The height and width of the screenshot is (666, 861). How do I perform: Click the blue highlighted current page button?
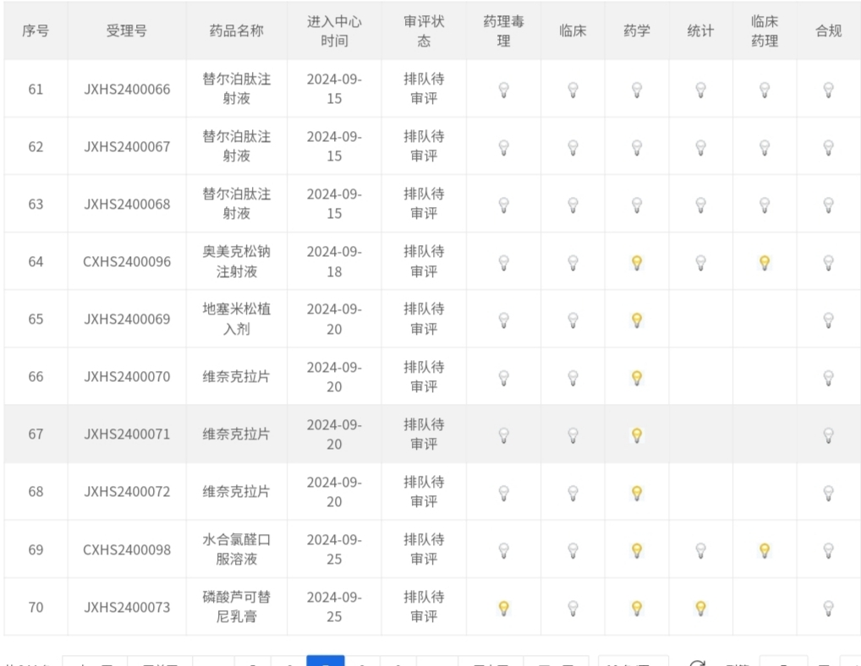(x=326, y=661)
